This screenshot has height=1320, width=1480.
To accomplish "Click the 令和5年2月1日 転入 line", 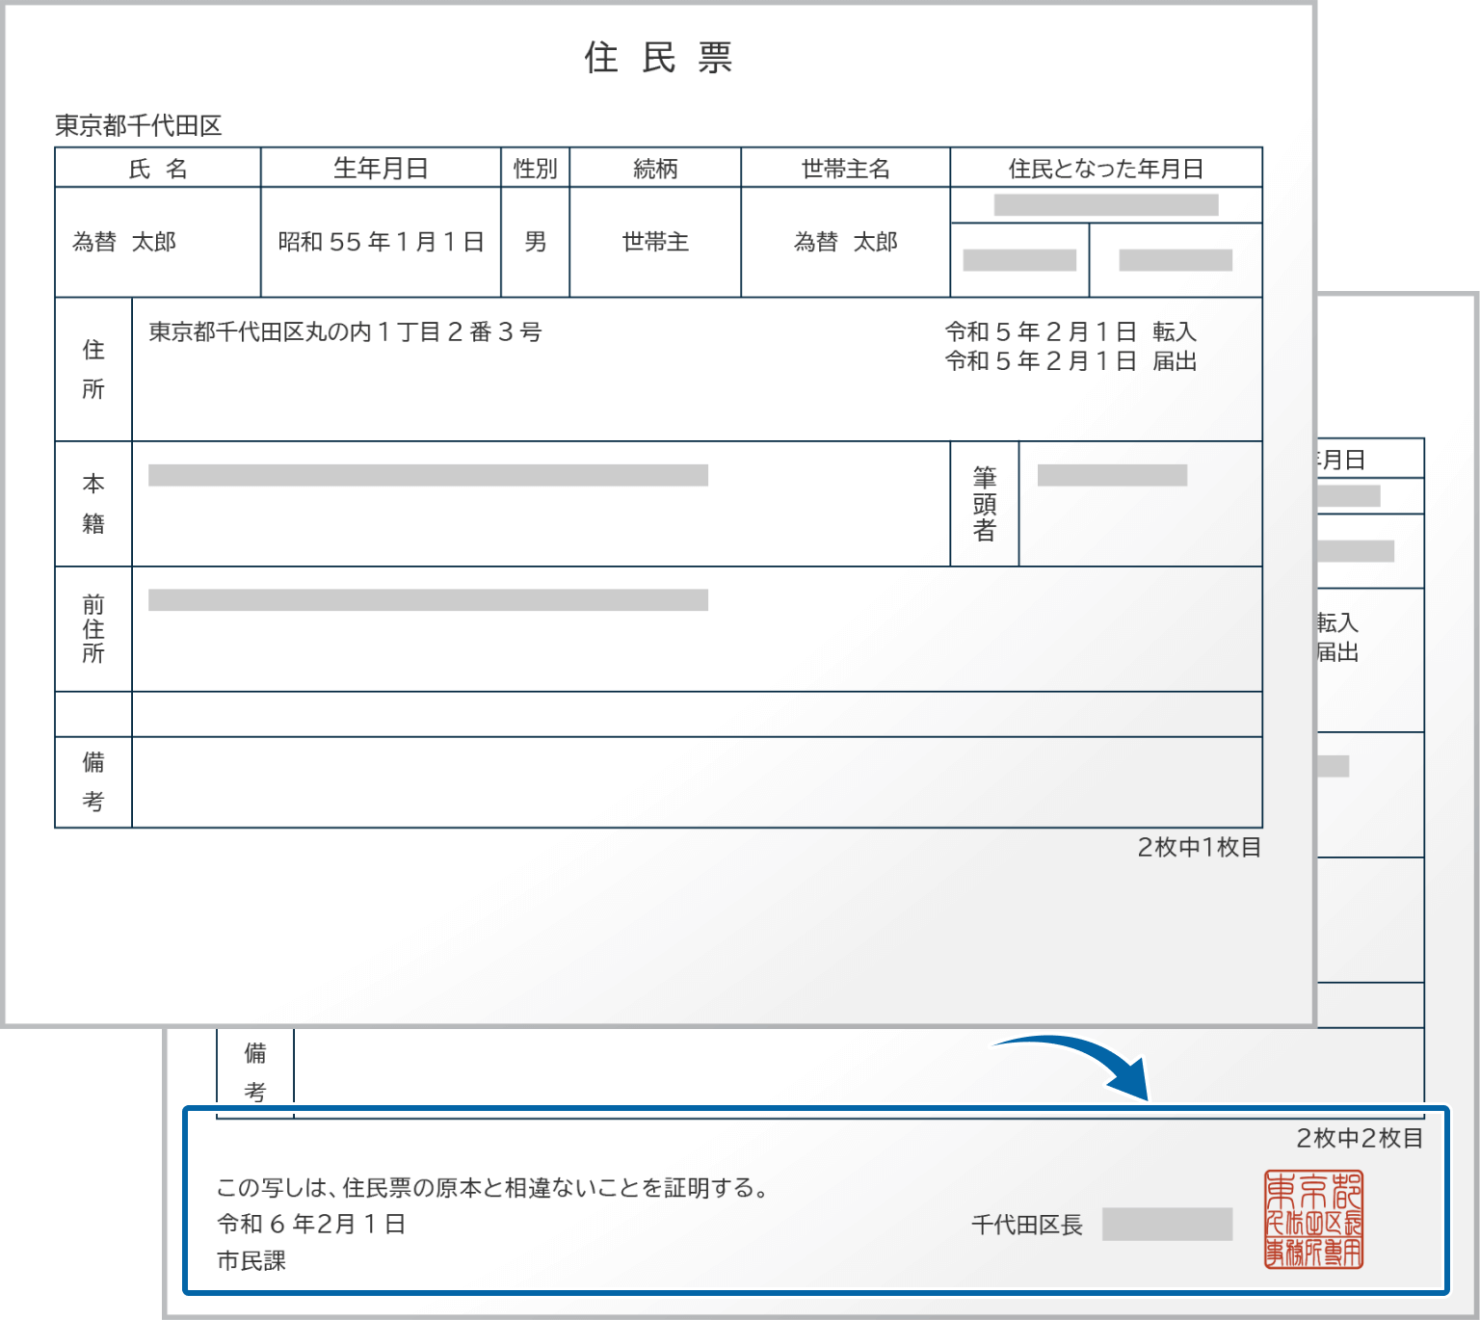I will click(1071, 332).
